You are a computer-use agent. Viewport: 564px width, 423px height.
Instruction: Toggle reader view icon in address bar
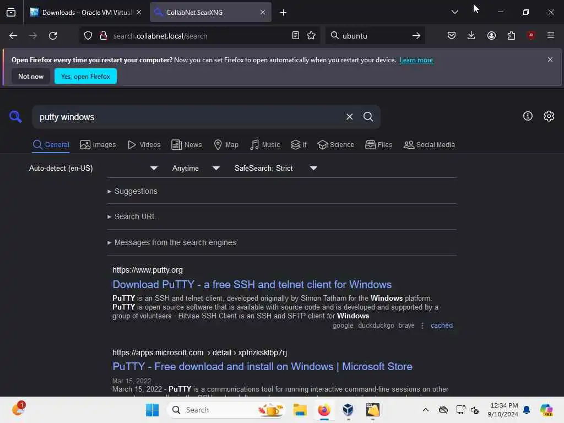(296, 35)
